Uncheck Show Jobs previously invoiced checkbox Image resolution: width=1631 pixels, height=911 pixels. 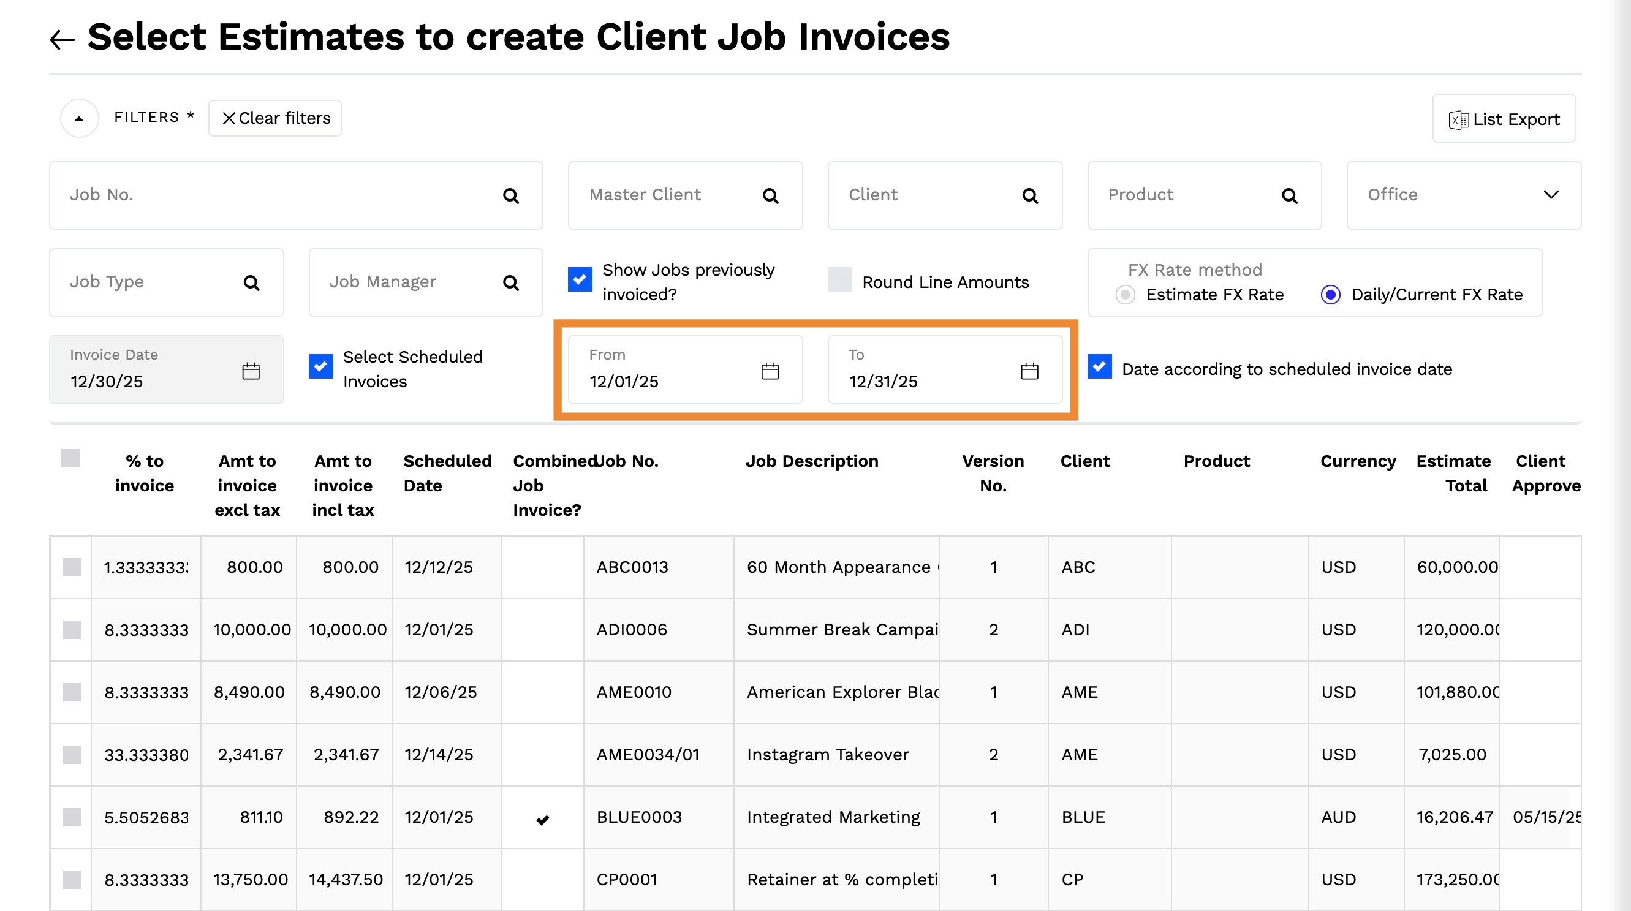coord(580,279)
